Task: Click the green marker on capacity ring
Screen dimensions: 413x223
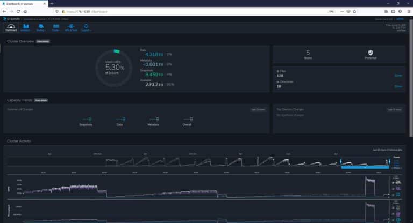Action: (117, 51)
